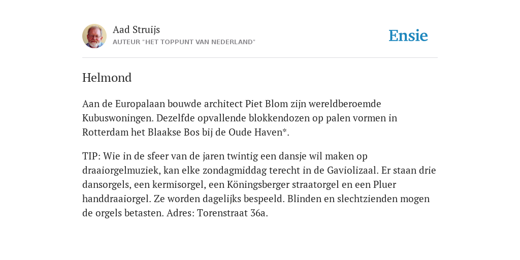Viewport: 520px width, 260px height.
Task: Click the word Kubuswoningen
Action: click(118, 118)
